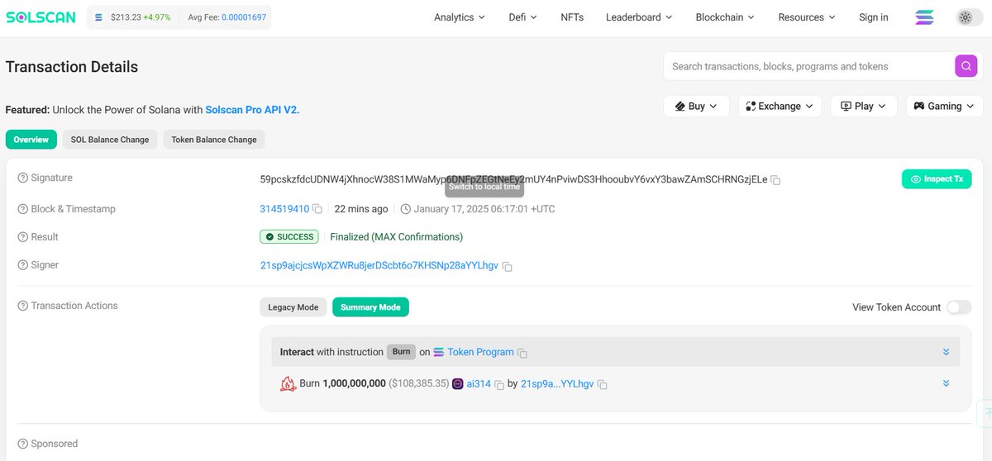Click the Finalized (MAX Confirmations) text
The width and height of the screenshot is (992, 461).
[x=397, y=237]
